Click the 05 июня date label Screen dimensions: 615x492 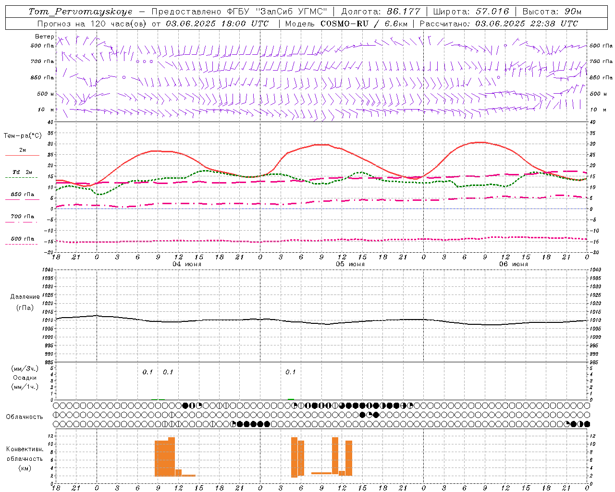(x=350, y=264)
